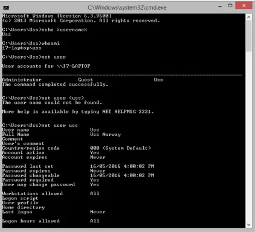Click the 'Home directory' row

[x=24, y=207]
